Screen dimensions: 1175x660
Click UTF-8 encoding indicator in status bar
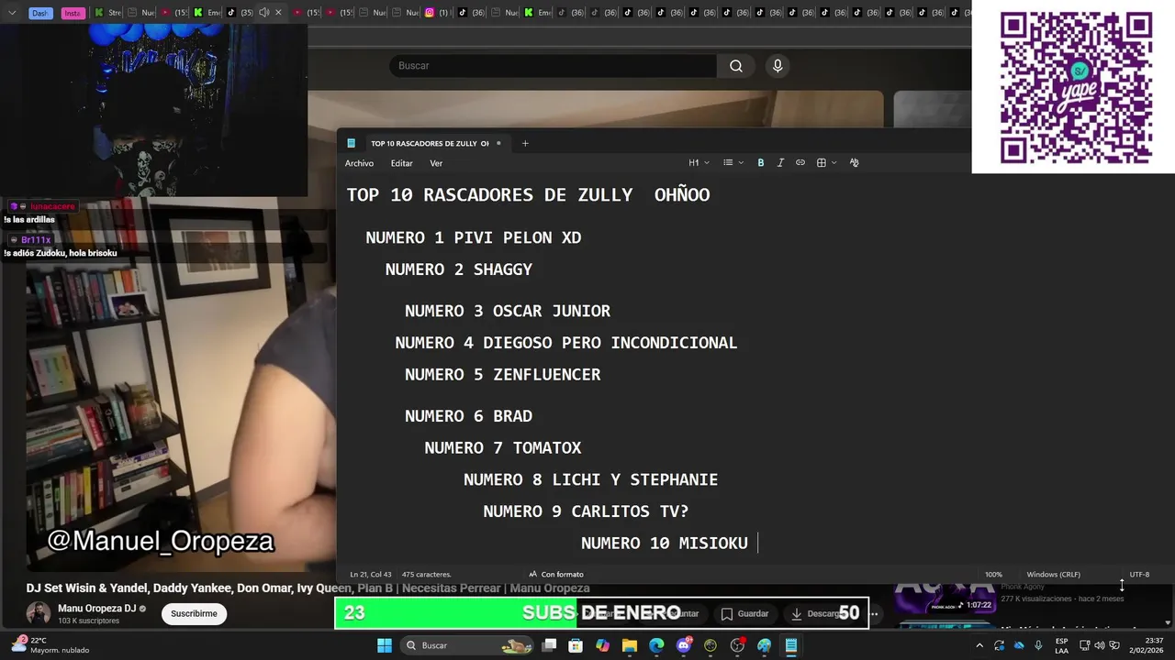point(1139,575)
